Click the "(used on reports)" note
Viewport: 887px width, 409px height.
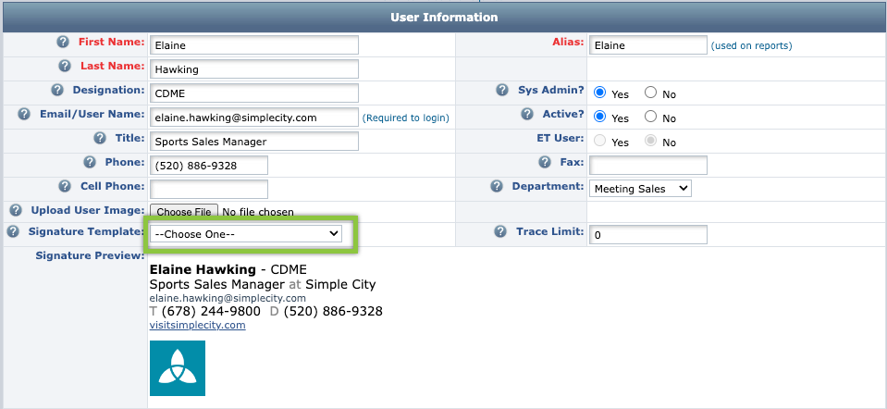(x=751, y=46)
